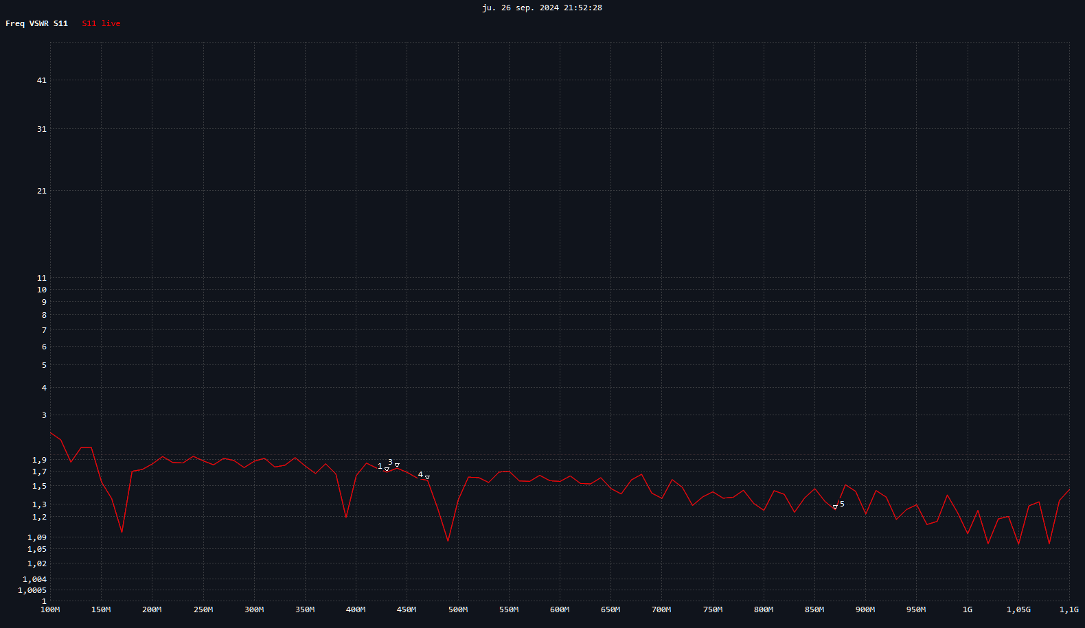Click the trace dip near 170M
The height and width of the screenshot is (628, 1085).
[122, 531]
